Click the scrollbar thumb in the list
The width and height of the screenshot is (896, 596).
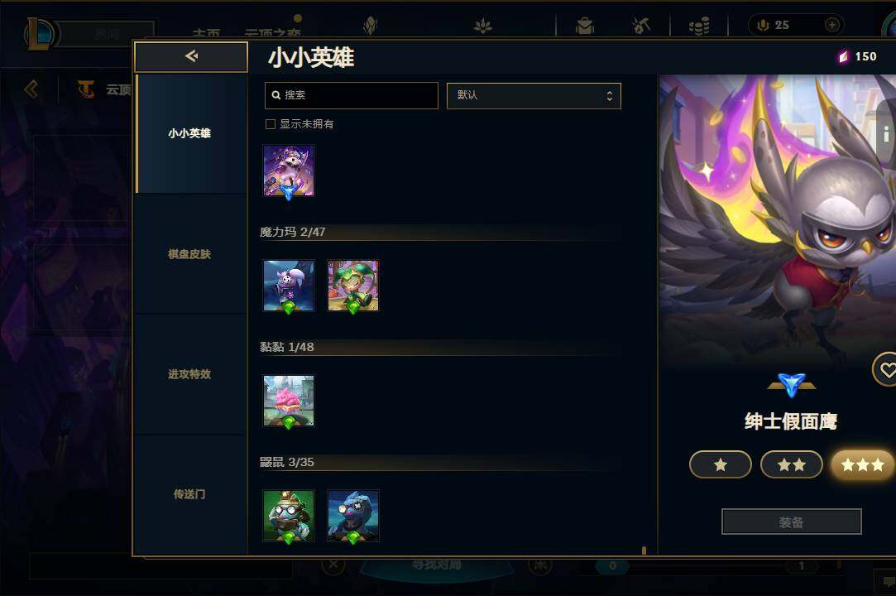(644, 550)
